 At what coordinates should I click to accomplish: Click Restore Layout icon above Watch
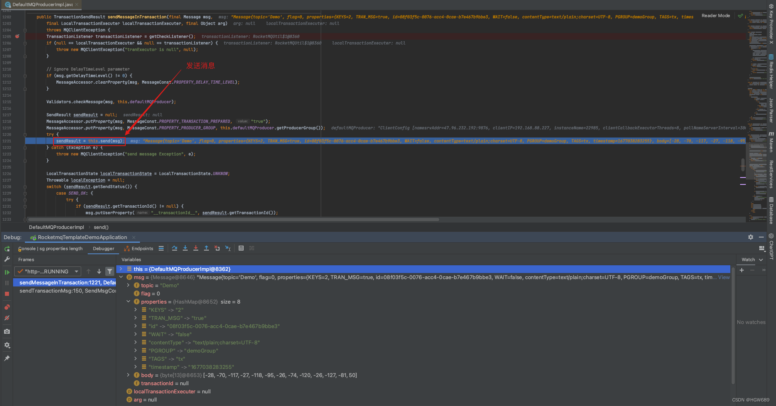[x=761, y=248]
